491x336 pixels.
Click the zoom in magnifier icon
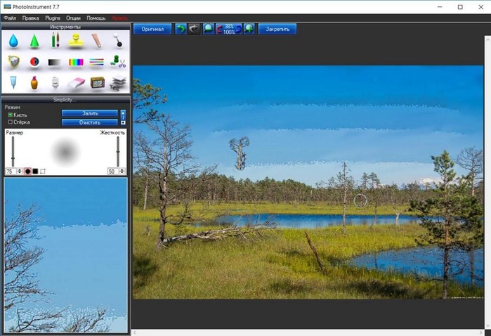point(249,29)
